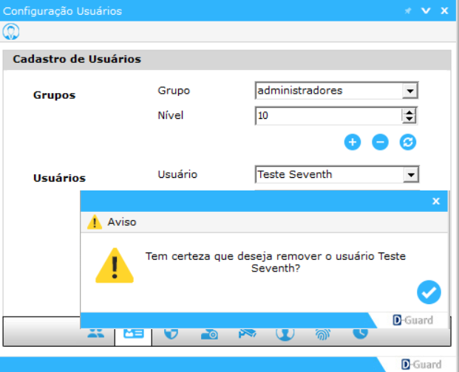Viewport: 459px width, 372px height.
Task: Select the shield icon in the bottom bar
Action: click(171, 334)
